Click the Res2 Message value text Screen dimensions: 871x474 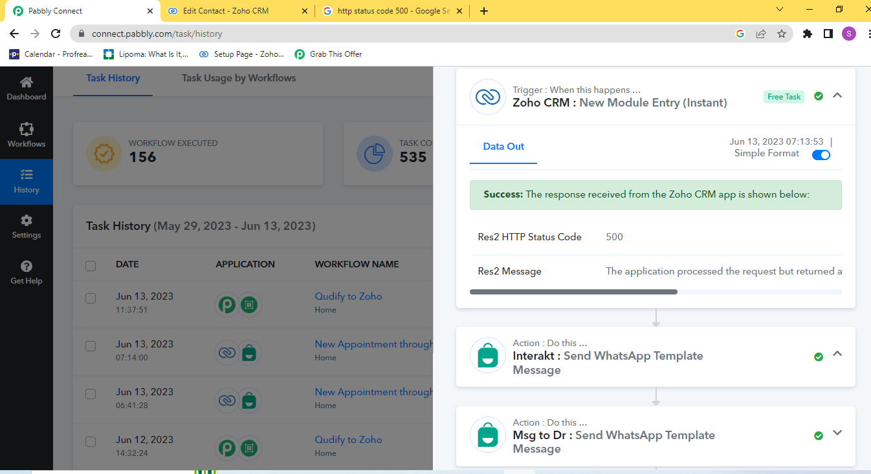pos(724,271)
